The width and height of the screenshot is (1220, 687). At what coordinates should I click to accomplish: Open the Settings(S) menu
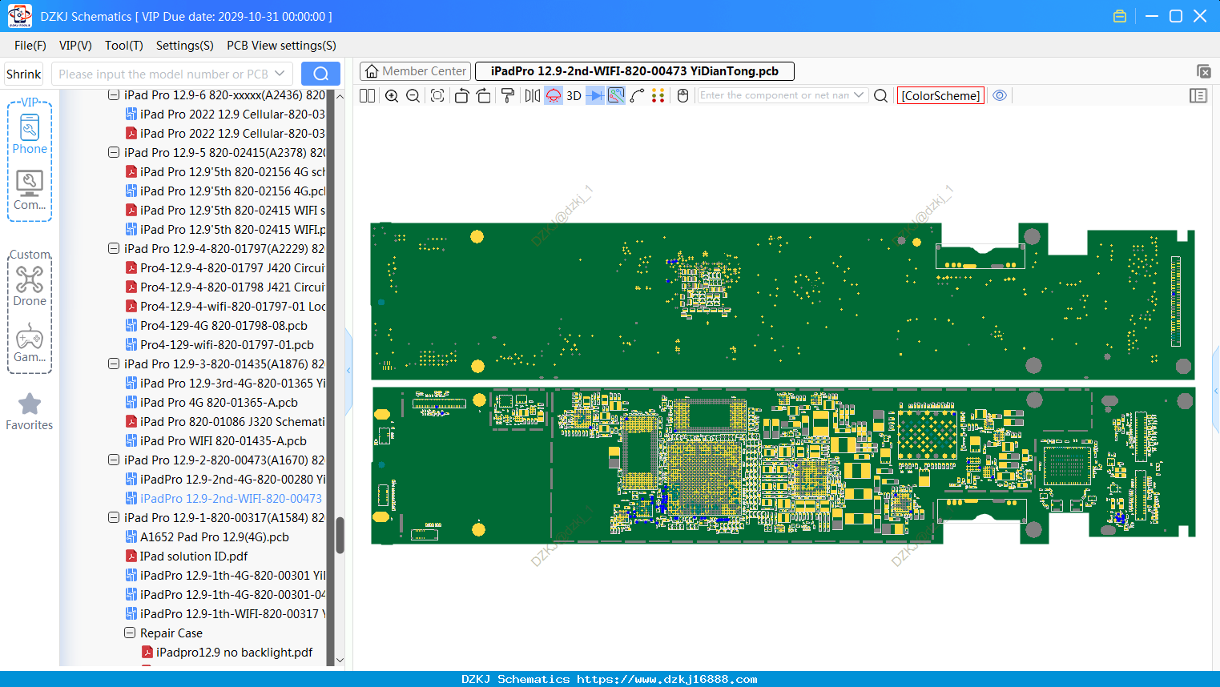[x=185, y=46]
